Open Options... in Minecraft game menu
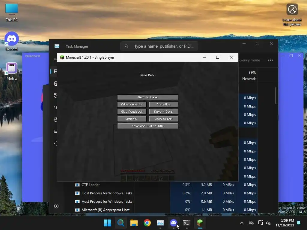This screenshot has height=230, width=307. click(x=132, y=119)
